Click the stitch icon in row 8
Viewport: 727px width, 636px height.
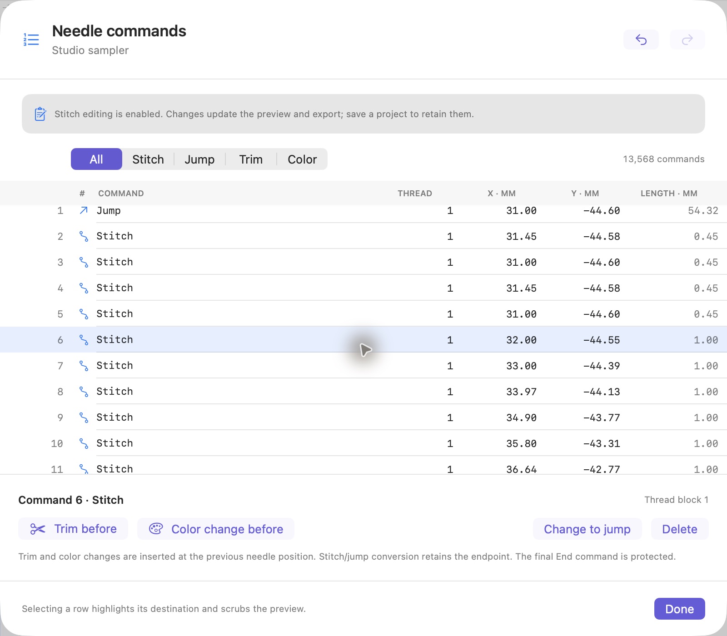tap(84, 392)
